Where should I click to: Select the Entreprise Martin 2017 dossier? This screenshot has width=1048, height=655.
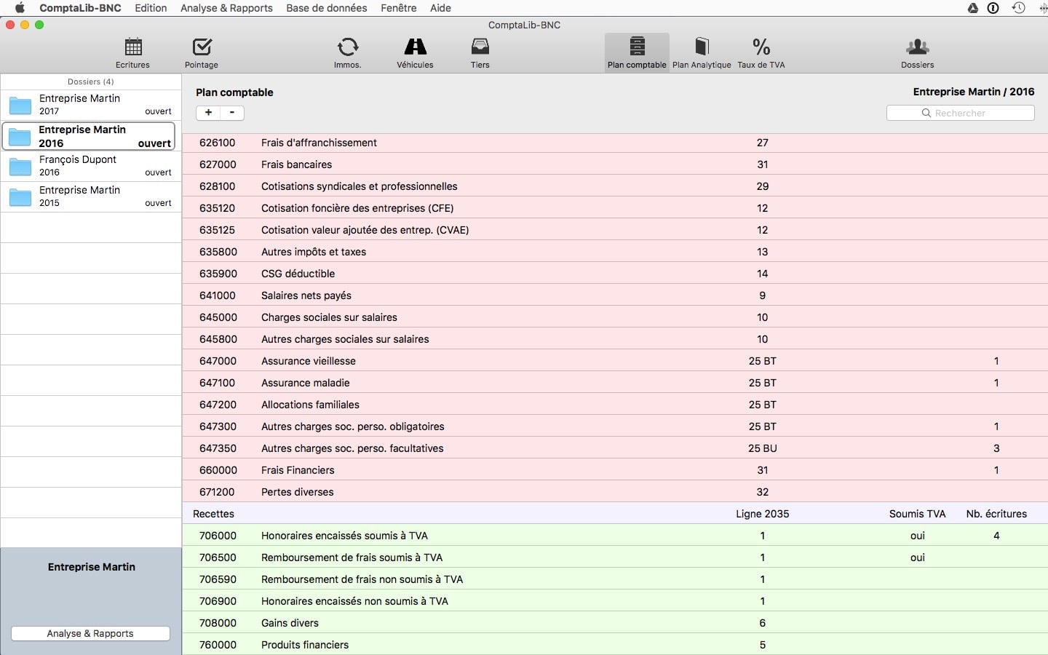91,105
